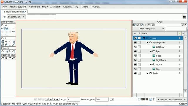Select the Select Bone tool
This screenshot has height=106, width=188.
[x=3, y=29]
